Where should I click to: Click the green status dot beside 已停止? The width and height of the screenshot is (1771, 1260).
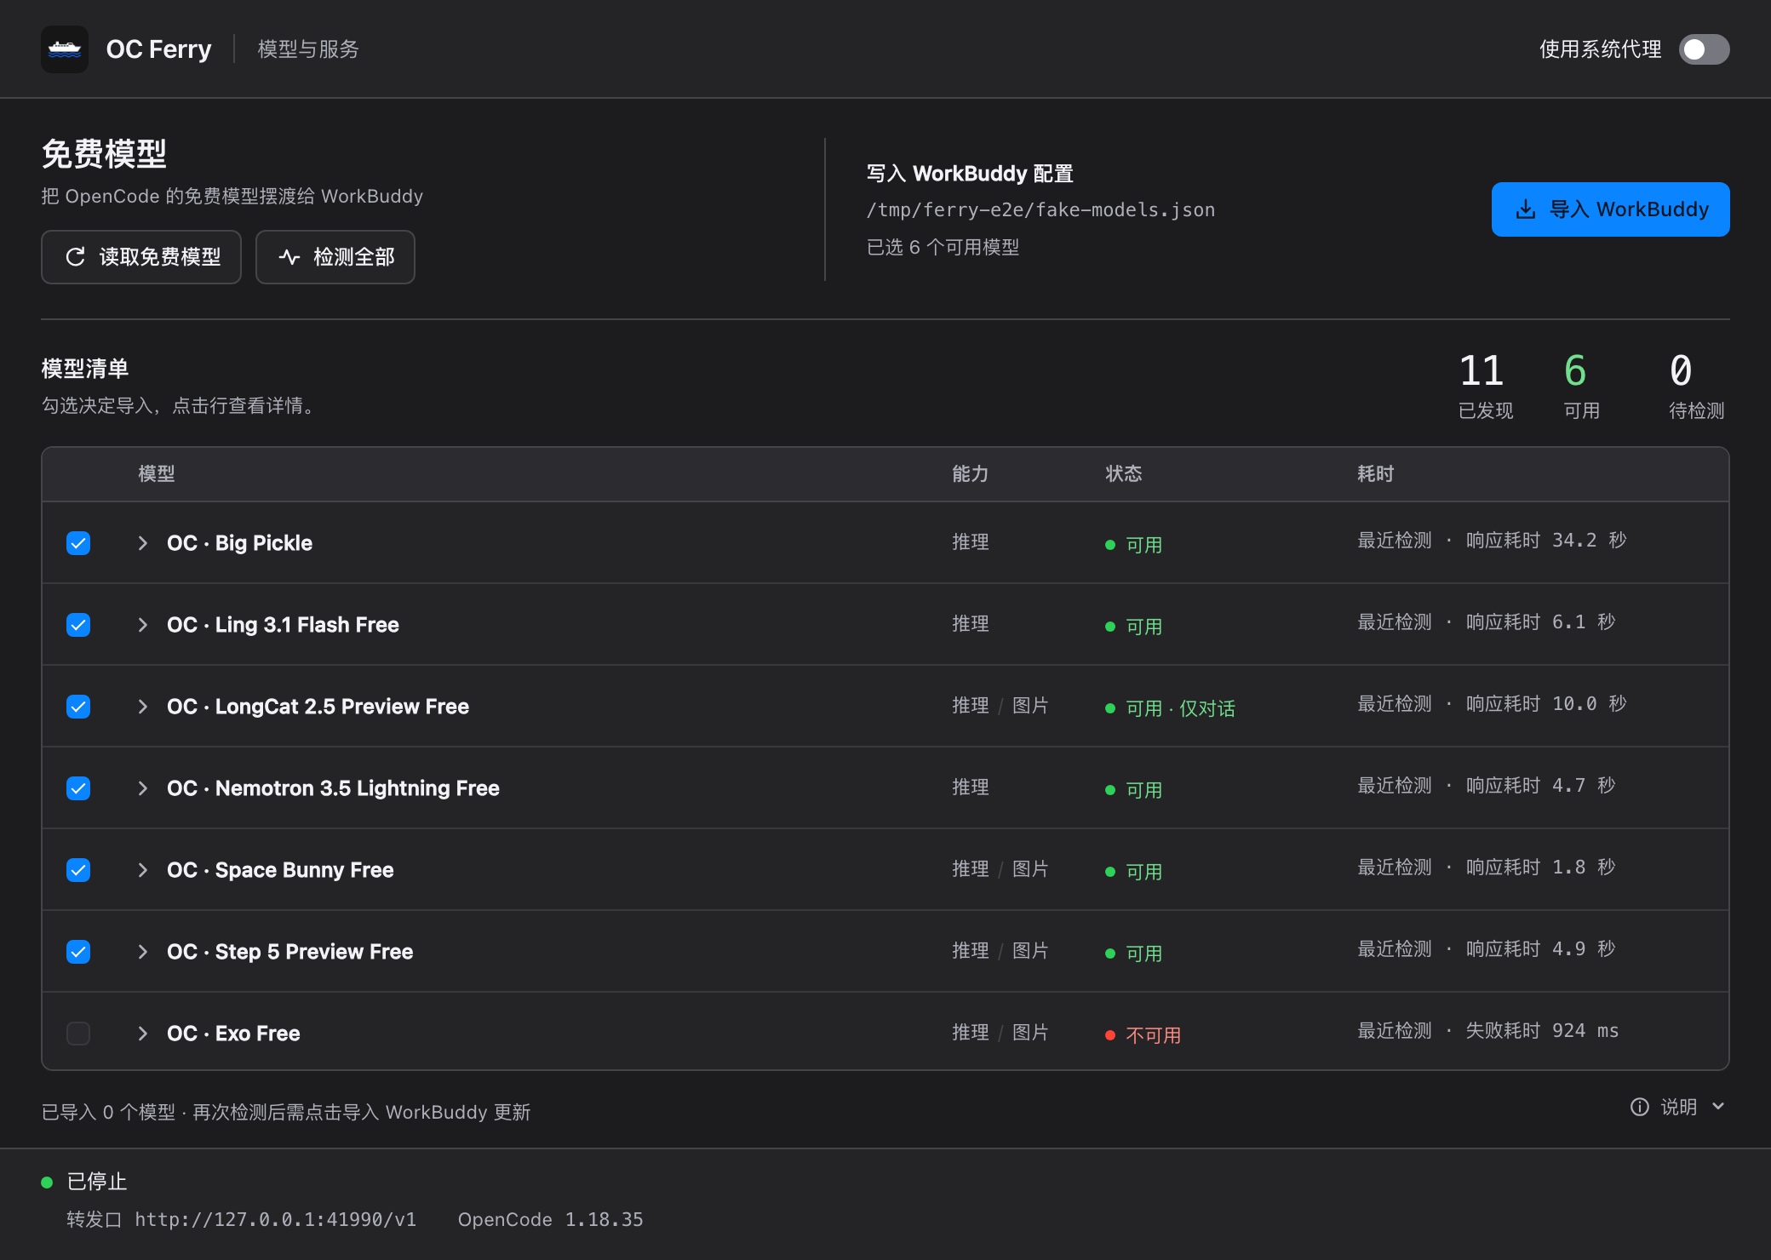(48, 1182)
